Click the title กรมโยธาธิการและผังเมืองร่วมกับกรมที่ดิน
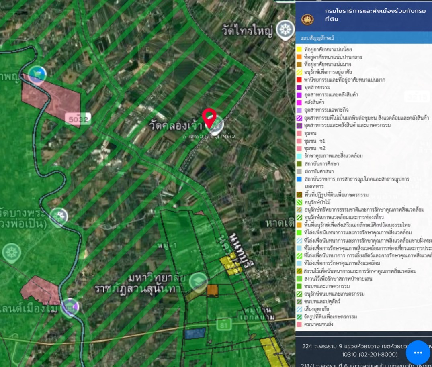 (x=375, y=15)
